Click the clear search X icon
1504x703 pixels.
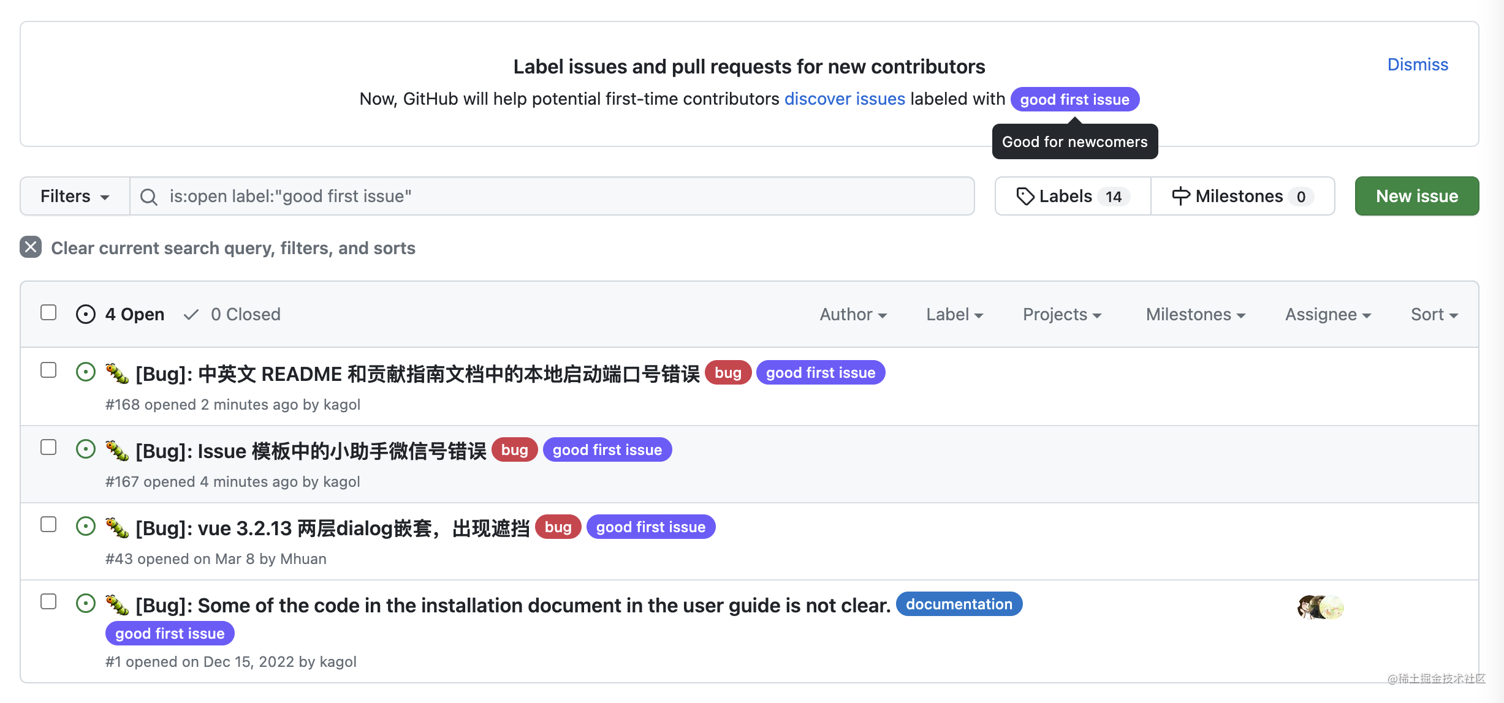[31, 247]
